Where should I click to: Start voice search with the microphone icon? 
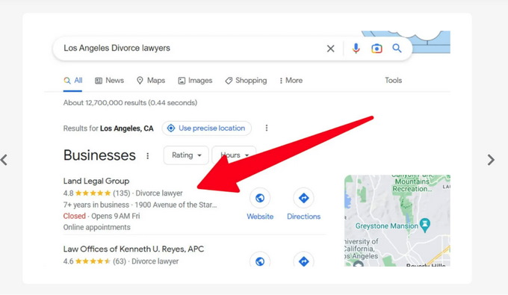pyautogui.click(x=356, y=49)
